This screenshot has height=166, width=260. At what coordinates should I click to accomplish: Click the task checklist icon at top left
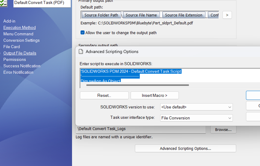(3, 3)
